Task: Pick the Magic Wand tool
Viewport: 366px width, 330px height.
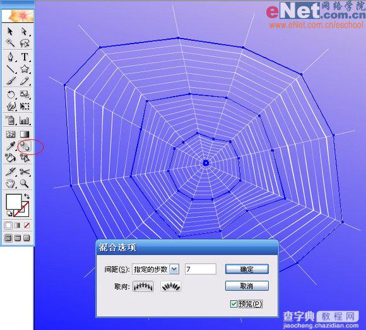Action: point(10,42)
